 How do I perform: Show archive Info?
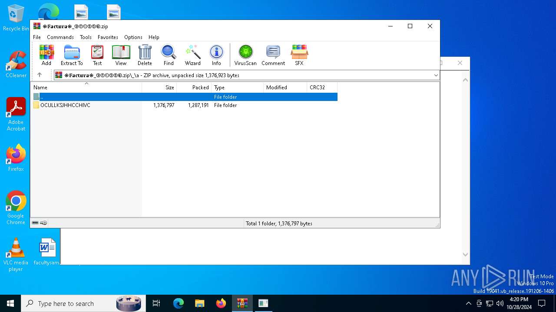[x=216, y=55]
